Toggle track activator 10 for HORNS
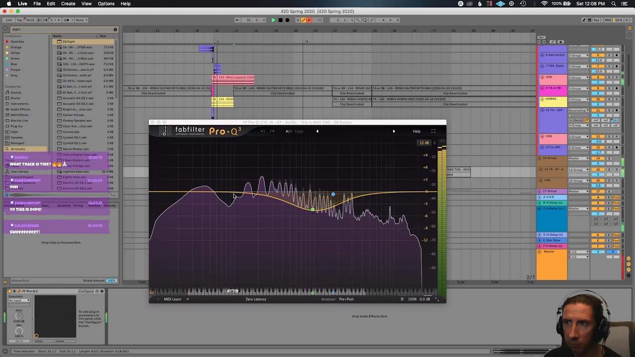The height and width of the screenshot is (357, 635). (x=598, y=99)
